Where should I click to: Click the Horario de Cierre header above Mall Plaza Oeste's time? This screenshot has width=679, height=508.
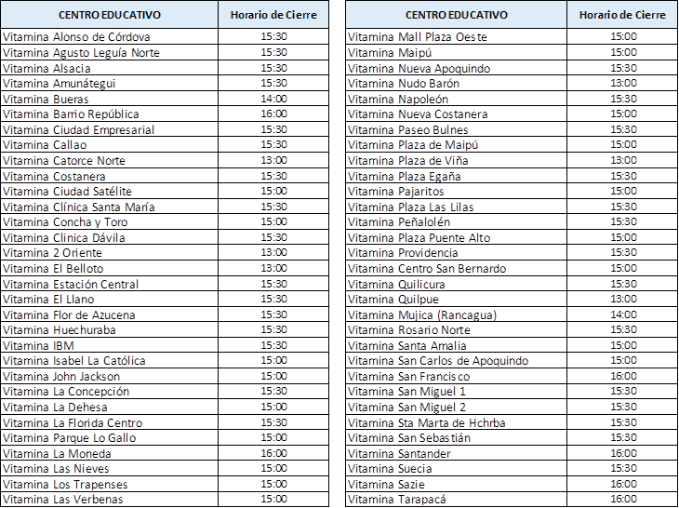pyautogui.click(x=622, y=15)
